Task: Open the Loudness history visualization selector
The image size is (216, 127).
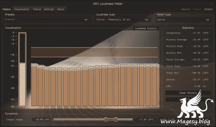Action: click(146, 28)
